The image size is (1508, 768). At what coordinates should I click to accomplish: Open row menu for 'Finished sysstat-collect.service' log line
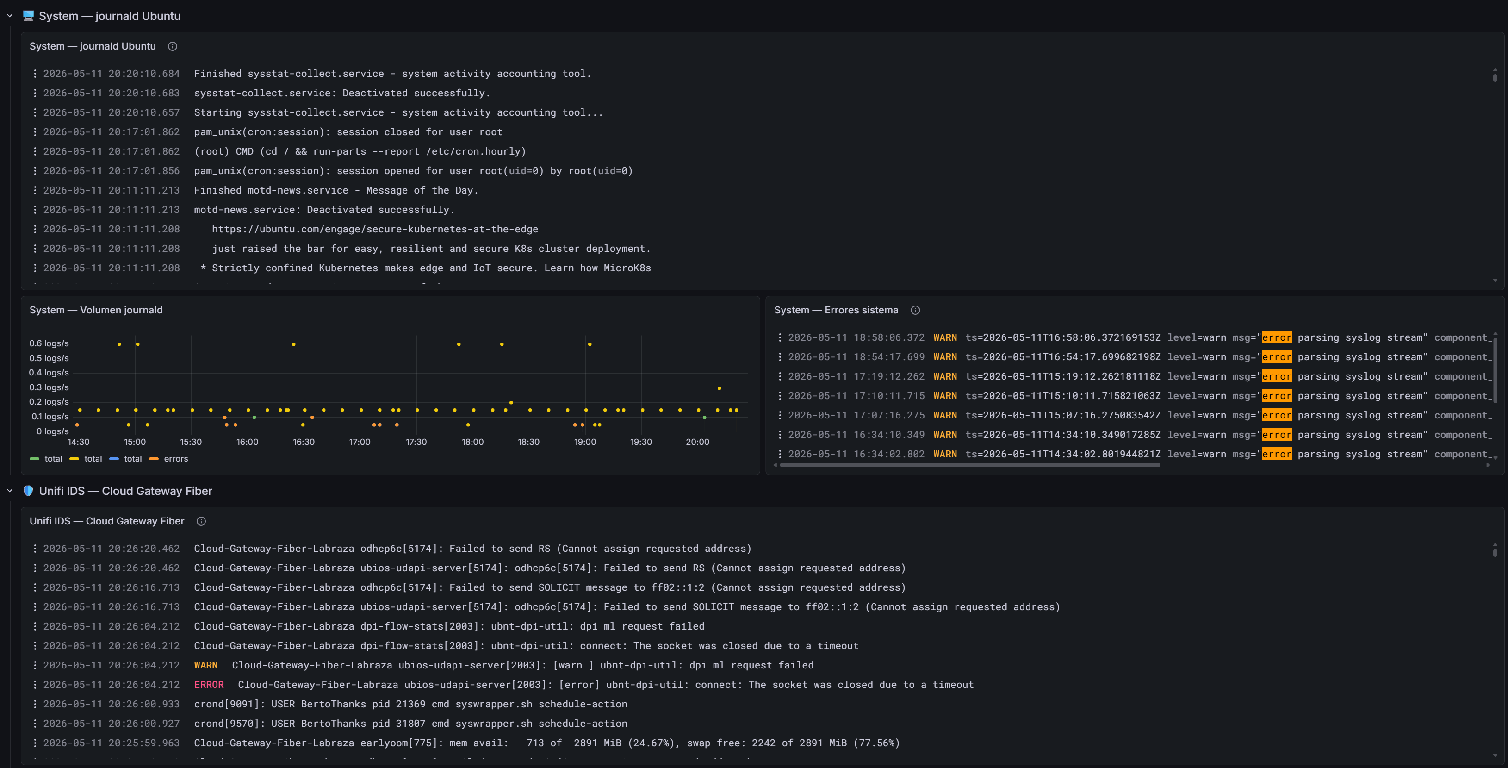point(35,74)
